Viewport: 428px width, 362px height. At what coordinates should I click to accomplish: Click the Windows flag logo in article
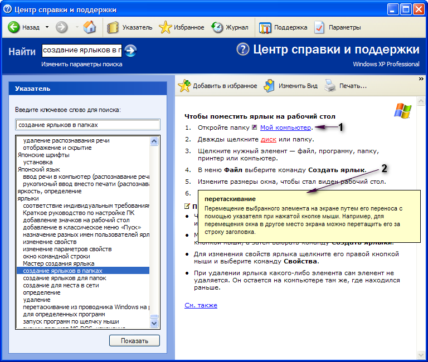point(402,110)
